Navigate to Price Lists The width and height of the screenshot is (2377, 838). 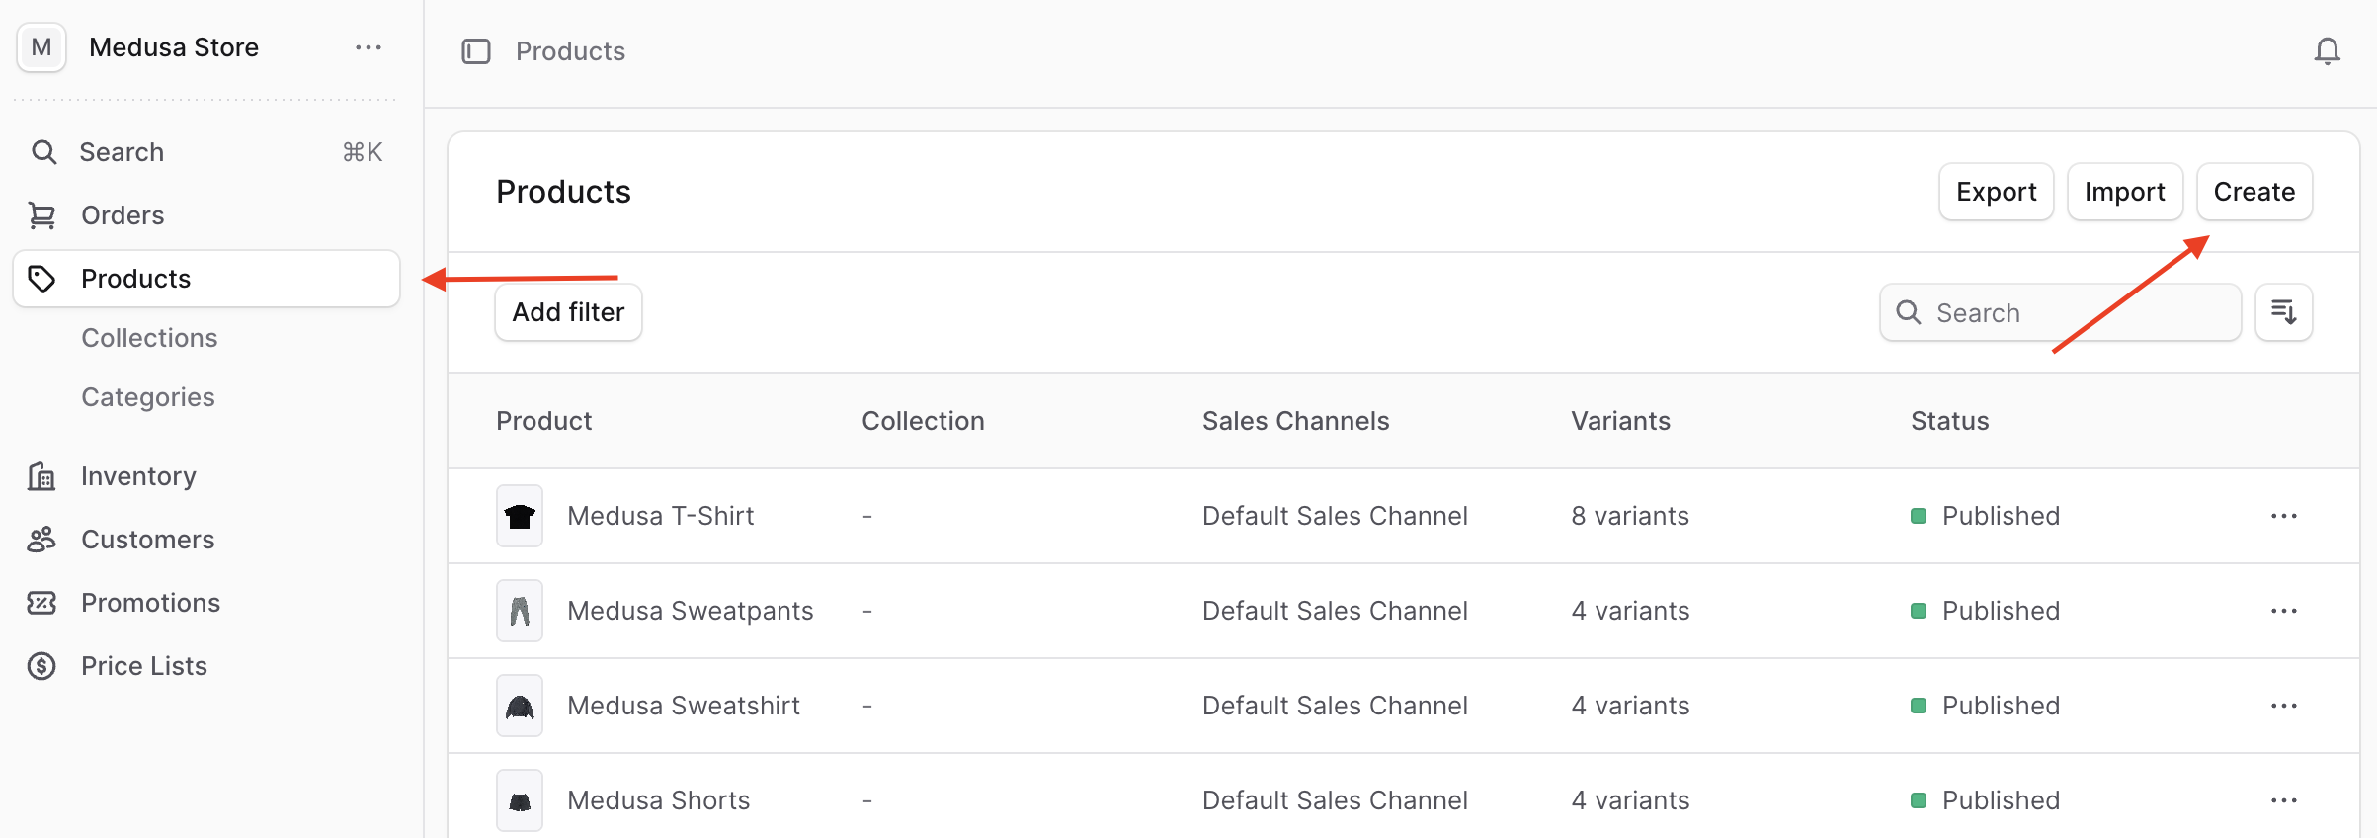point(206,666)
